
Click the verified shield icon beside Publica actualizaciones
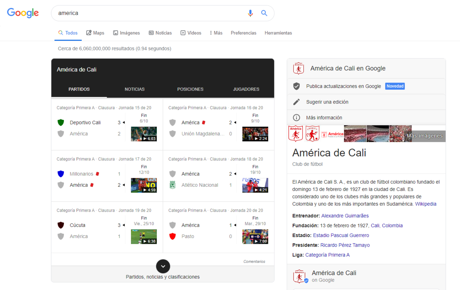[x=296, y=86]
